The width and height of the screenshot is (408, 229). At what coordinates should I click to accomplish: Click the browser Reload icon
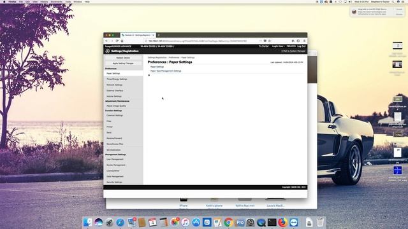pos(117,41)
